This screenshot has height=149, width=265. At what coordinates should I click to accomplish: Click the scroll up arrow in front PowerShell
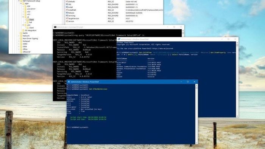(196, 85)
